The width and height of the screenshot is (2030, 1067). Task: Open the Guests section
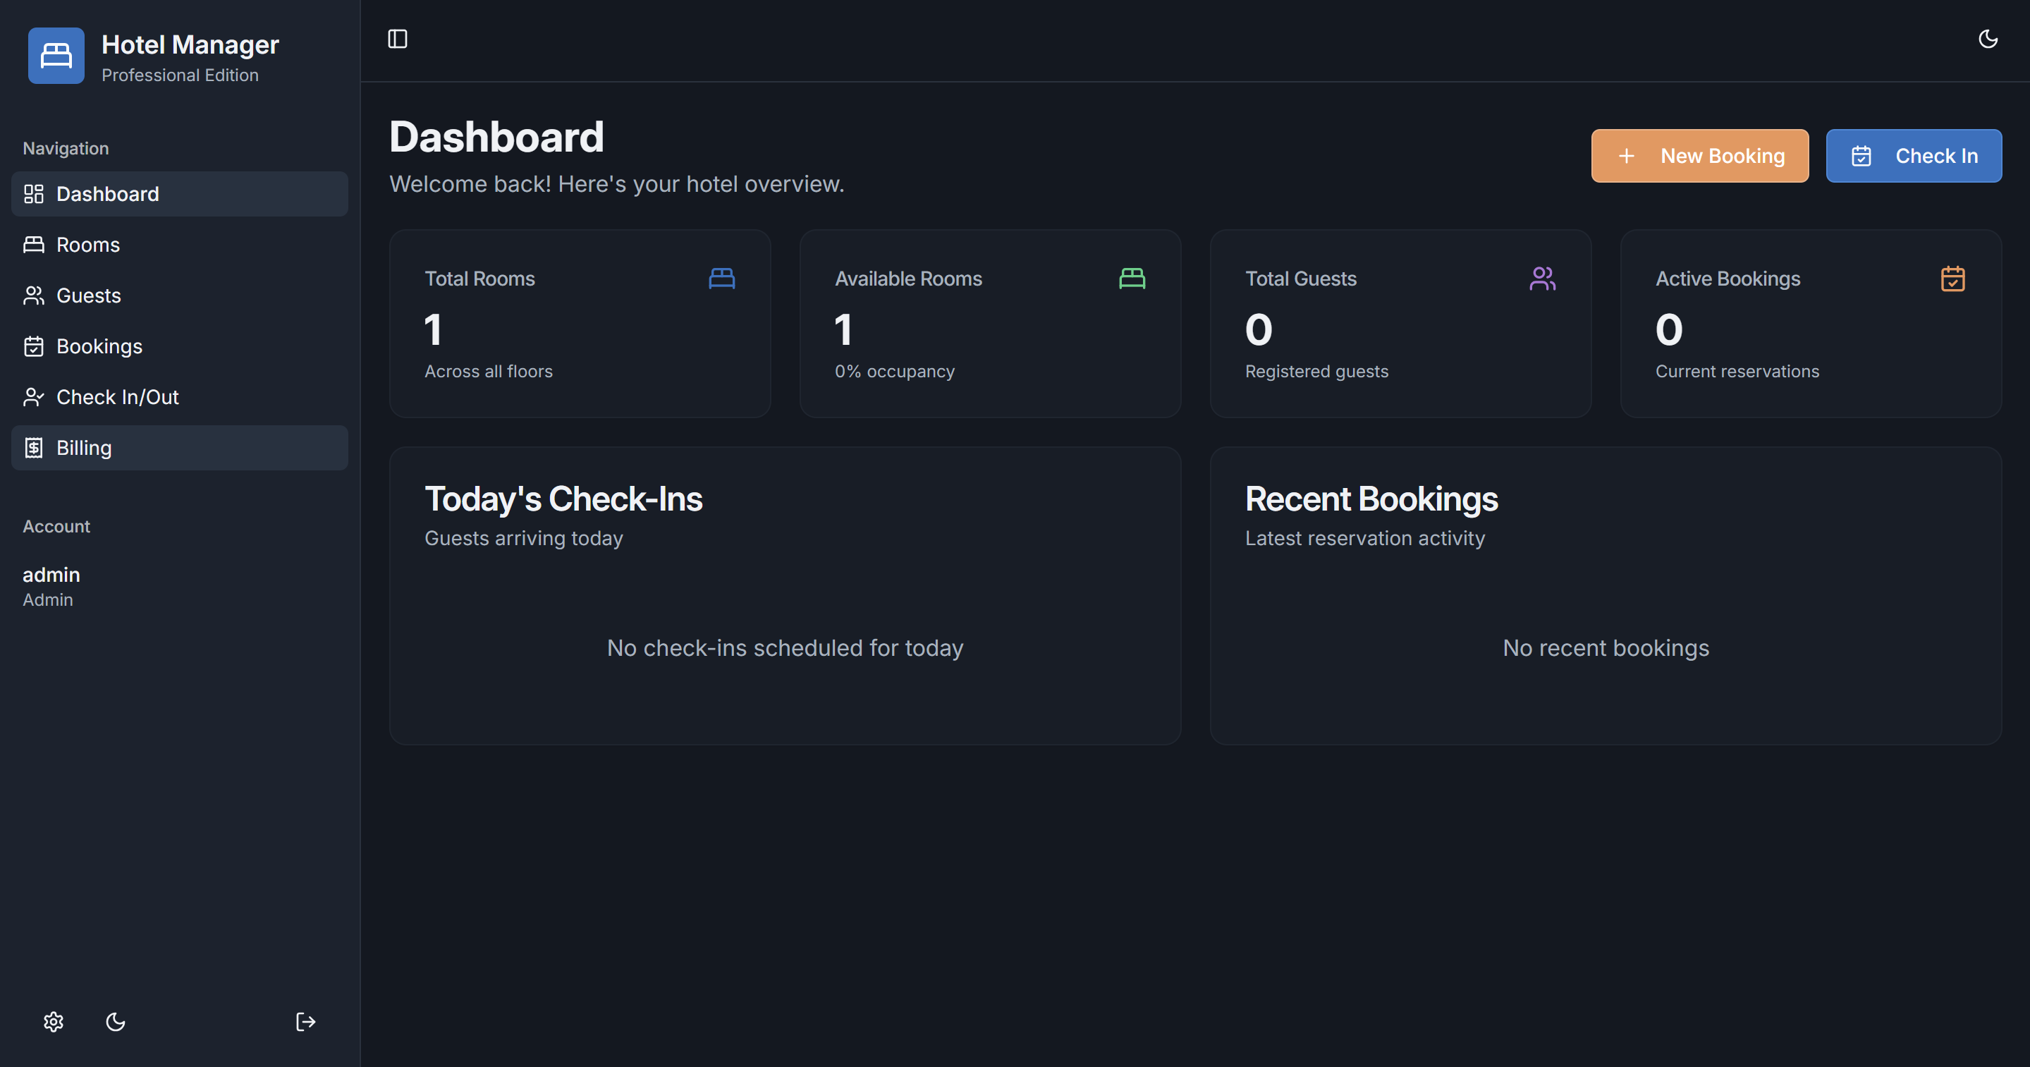[88, 295]
